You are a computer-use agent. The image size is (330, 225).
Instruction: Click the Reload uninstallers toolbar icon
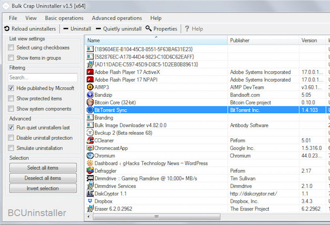pyautogui.click(x=7, y=28)
